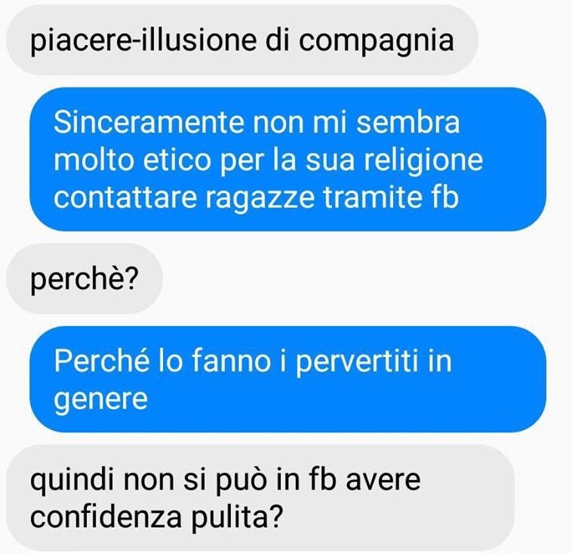Tap the blue message starting with 'Sinceramente'

[x=288, y=159]
